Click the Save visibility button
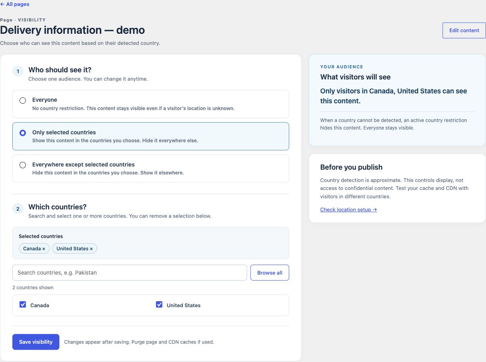This screenshot has width=486, height=362. pos(36,342)
